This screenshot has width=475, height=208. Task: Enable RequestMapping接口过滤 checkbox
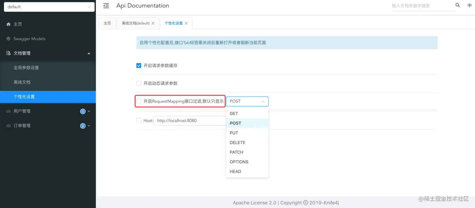click(139, 101)
